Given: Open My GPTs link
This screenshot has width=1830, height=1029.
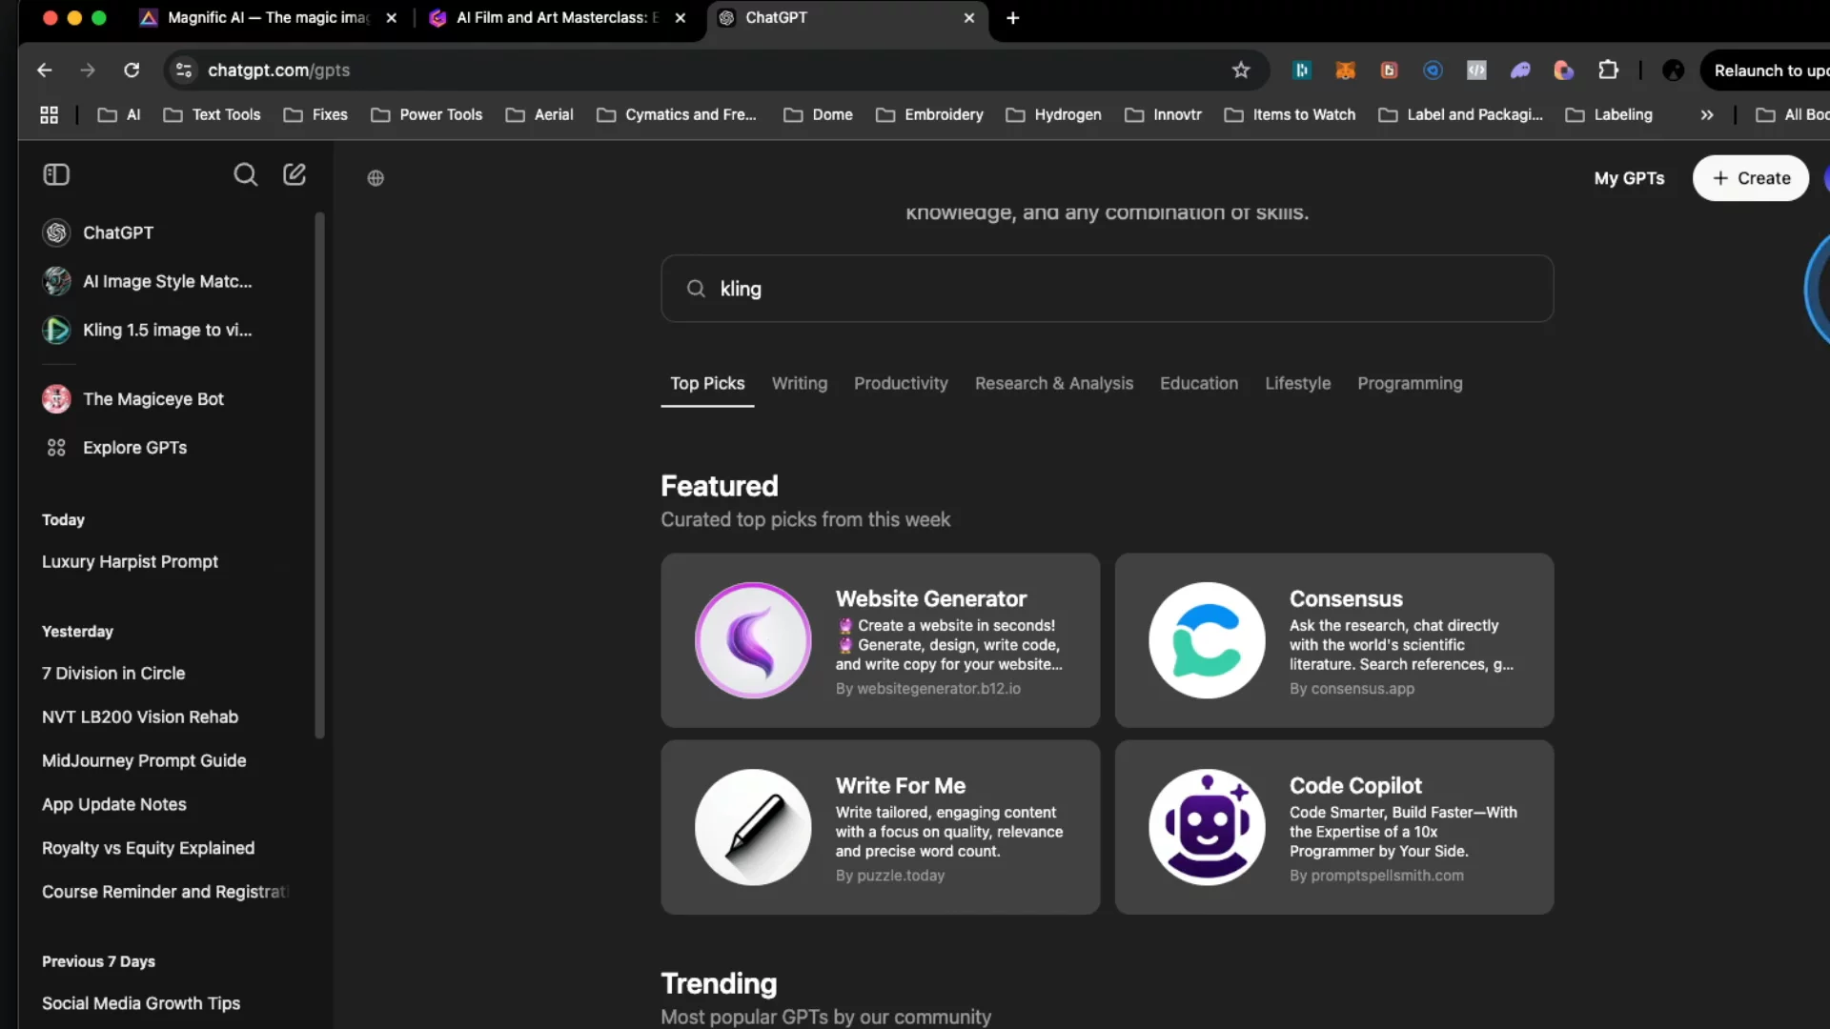Looking at the screenshot, I should click(x=1629, y=178).
